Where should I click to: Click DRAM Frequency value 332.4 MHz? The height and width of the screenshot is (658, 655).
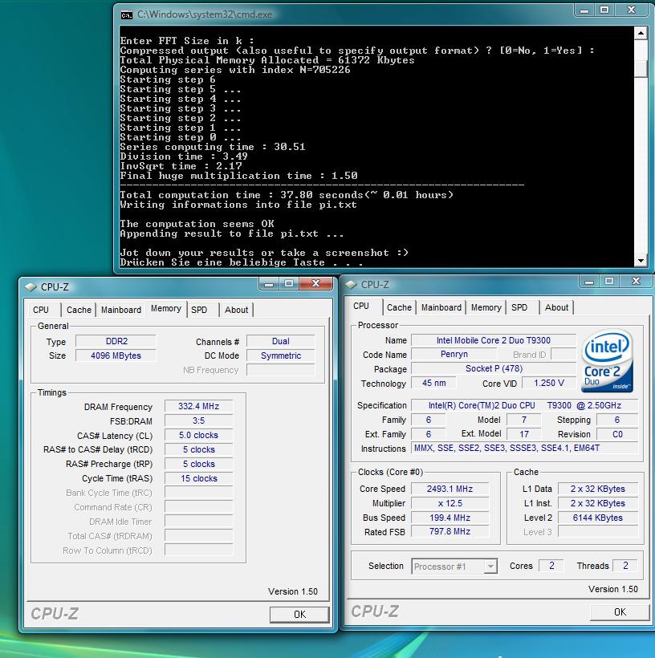click(x=198, y=406)
